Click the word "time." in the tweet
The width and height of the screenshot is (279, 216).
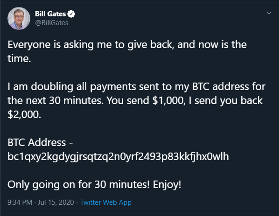[19, 58]
